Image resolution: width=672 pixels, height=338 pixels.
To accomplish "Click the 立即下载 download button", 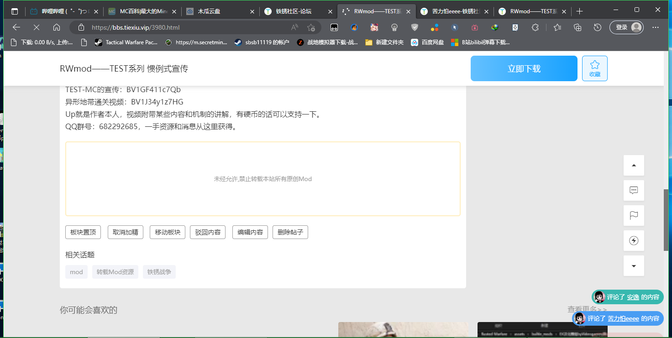I will pos(524,68).
